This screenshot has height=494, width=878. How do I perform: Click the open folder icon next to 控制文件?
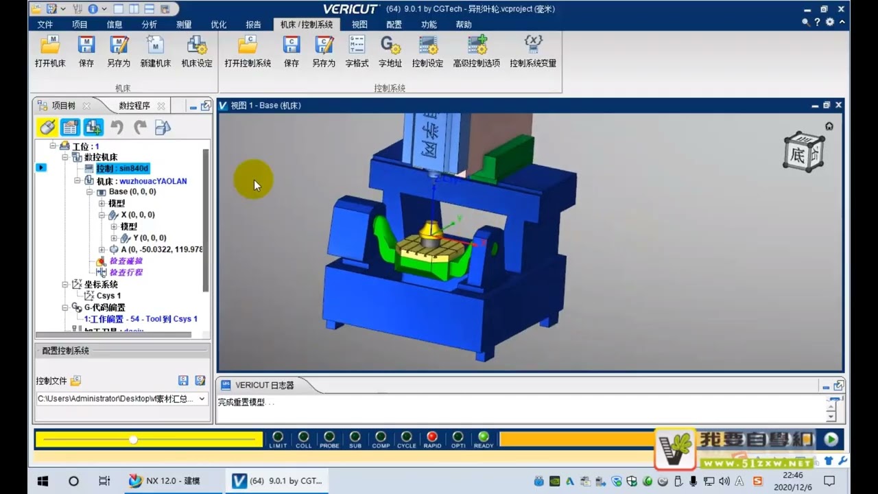(x=75, y=381)
